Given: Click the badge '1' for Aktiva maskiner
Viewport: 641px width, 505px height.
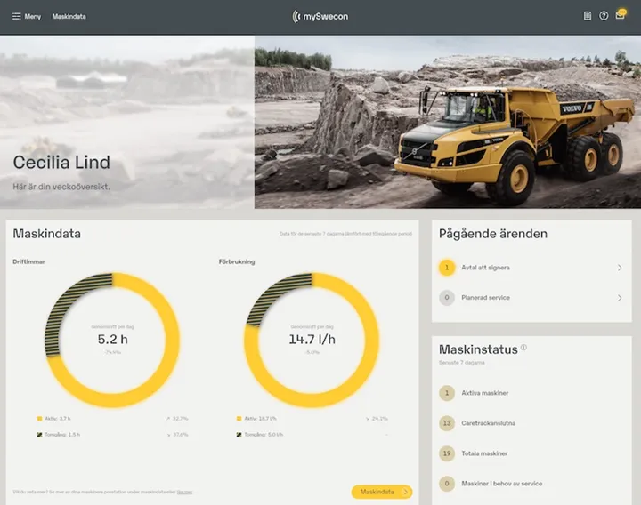Looking at the screenshot, I should (x=447, y=393).
